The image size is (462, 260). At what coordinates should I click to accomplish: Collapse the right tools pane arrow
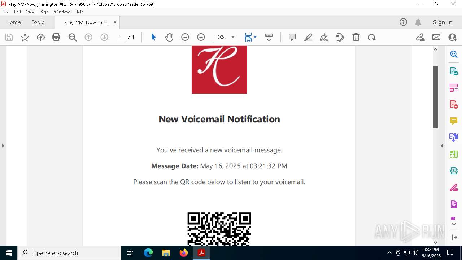(x=442, y=146)
